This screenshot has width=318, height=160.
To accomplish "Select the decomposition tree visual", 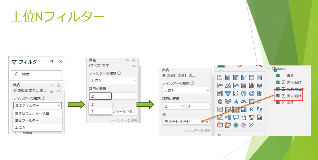I will pyautogui.click(x=228, y=117).
